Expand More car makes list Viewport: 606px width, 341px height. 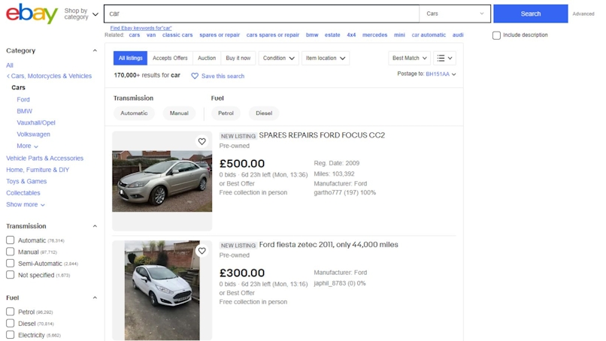pyautogui.click(x=27, y=146)
